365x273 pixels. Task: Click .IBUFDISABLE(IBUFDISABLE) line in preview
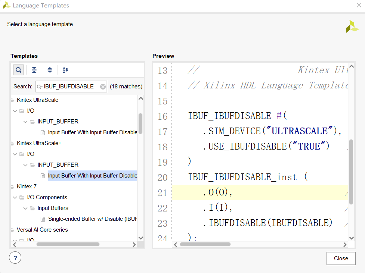(267, 223)
